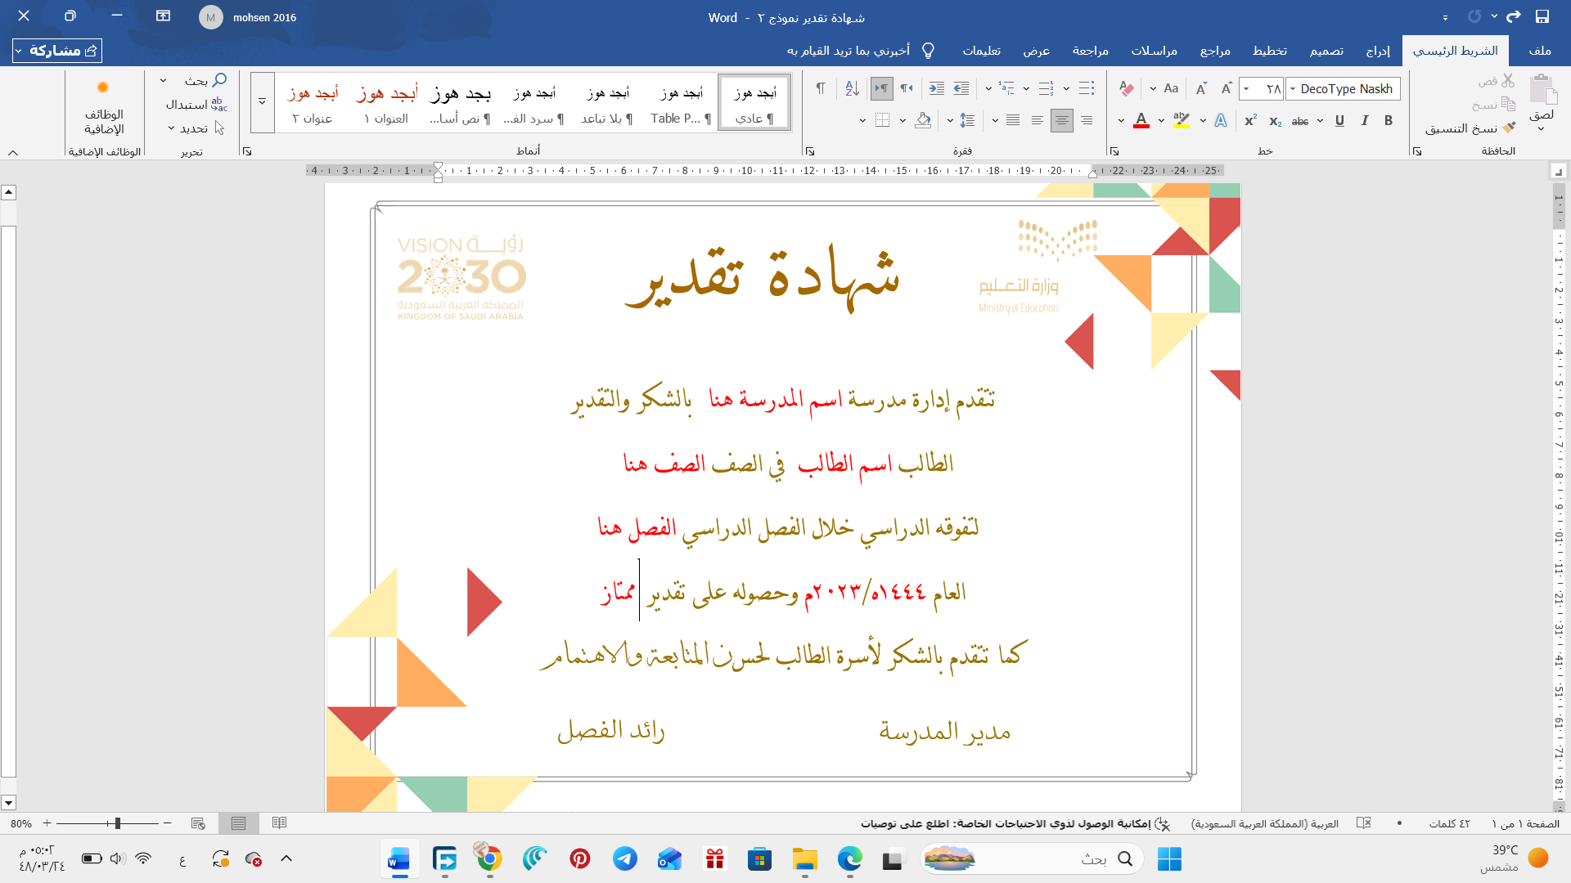Open the Select (تحديد) dropdown

click(195, 128)
